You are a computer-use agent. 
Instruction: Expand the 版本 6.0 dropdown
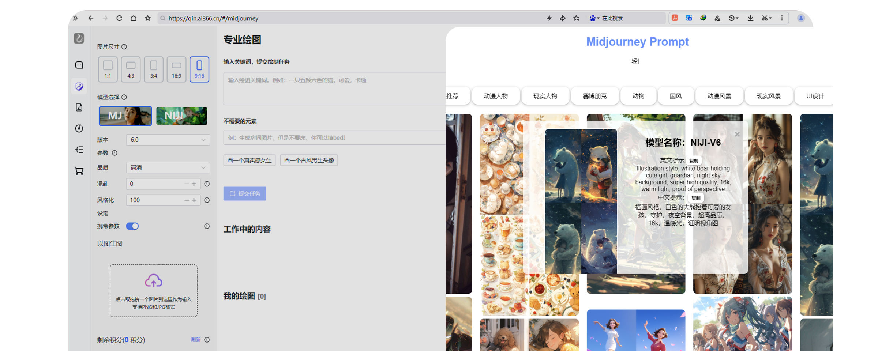point(168,140)
